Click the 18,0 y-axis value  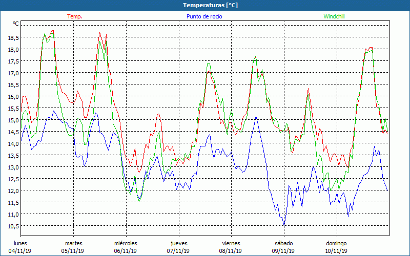tap(13, 50)
